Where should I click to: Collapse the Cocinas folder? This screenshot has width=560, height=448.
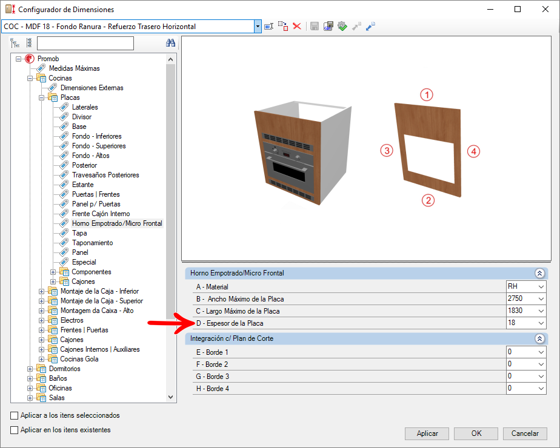click(30, 78)
